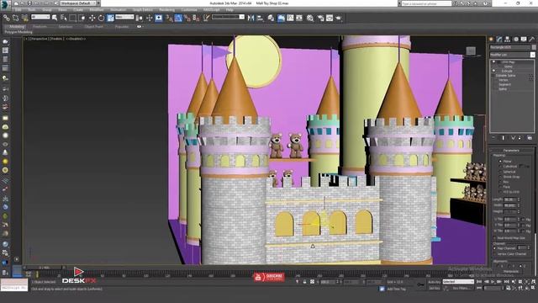
Task: Click the Bind to Space Warp tool
Action: pos(24,18)
